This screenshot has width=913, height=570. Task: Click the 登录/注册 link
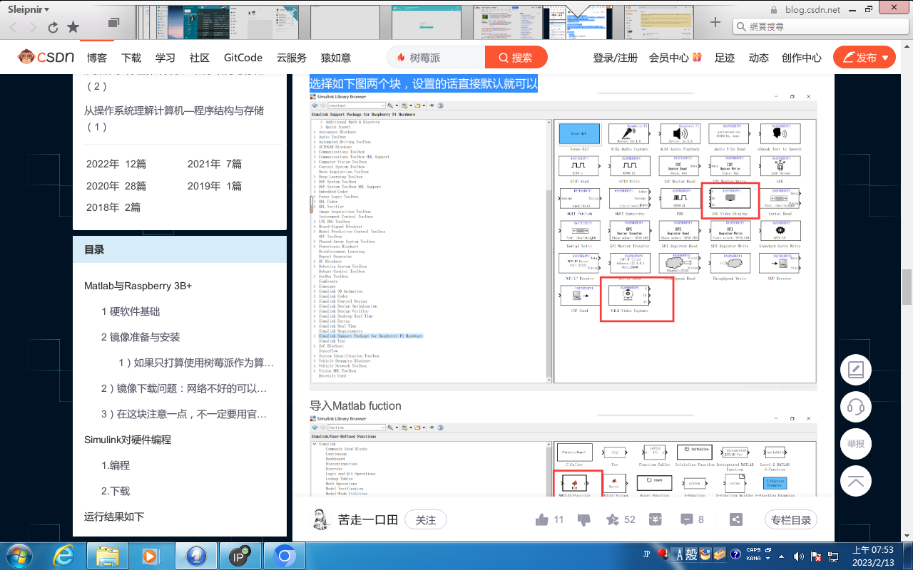click(x=616, y=58)
